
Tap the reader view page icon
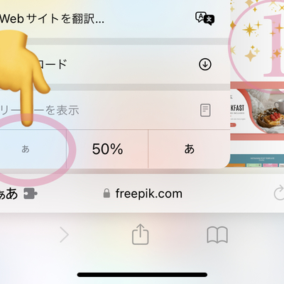(x=205, y=110)
